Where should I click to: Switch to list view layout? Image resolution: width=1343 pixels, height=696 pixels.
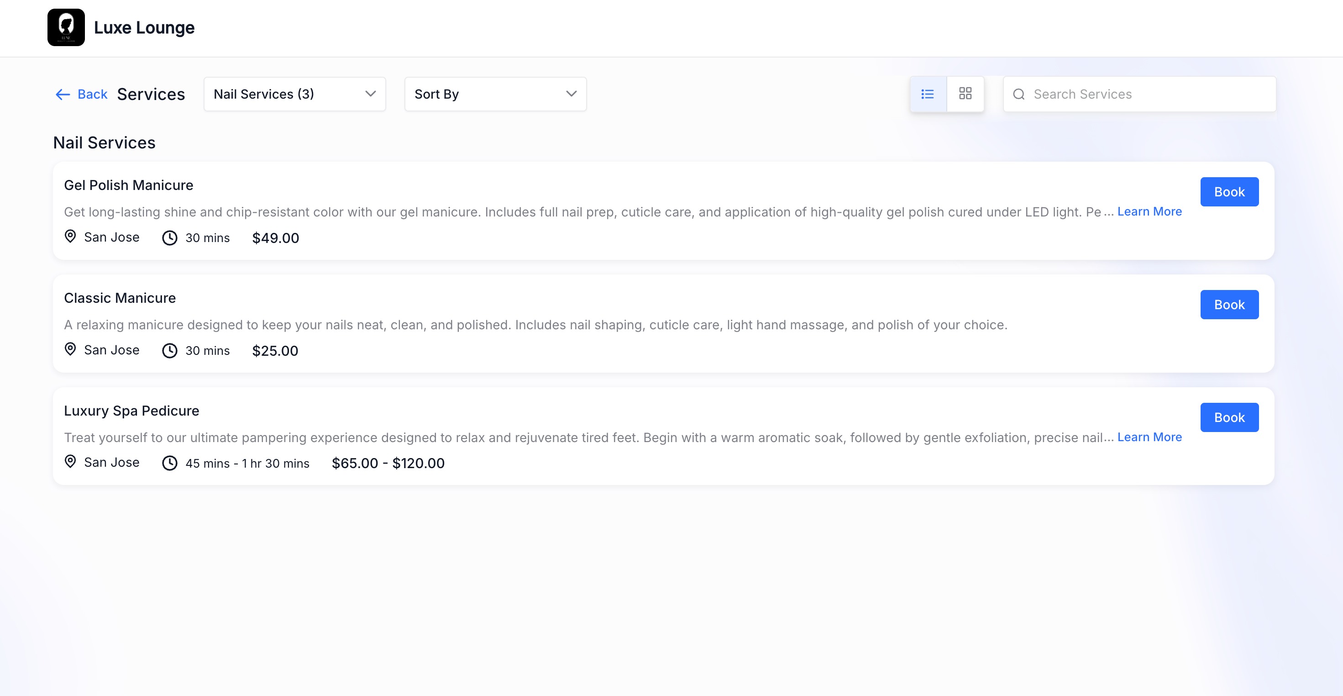point(928,94)
